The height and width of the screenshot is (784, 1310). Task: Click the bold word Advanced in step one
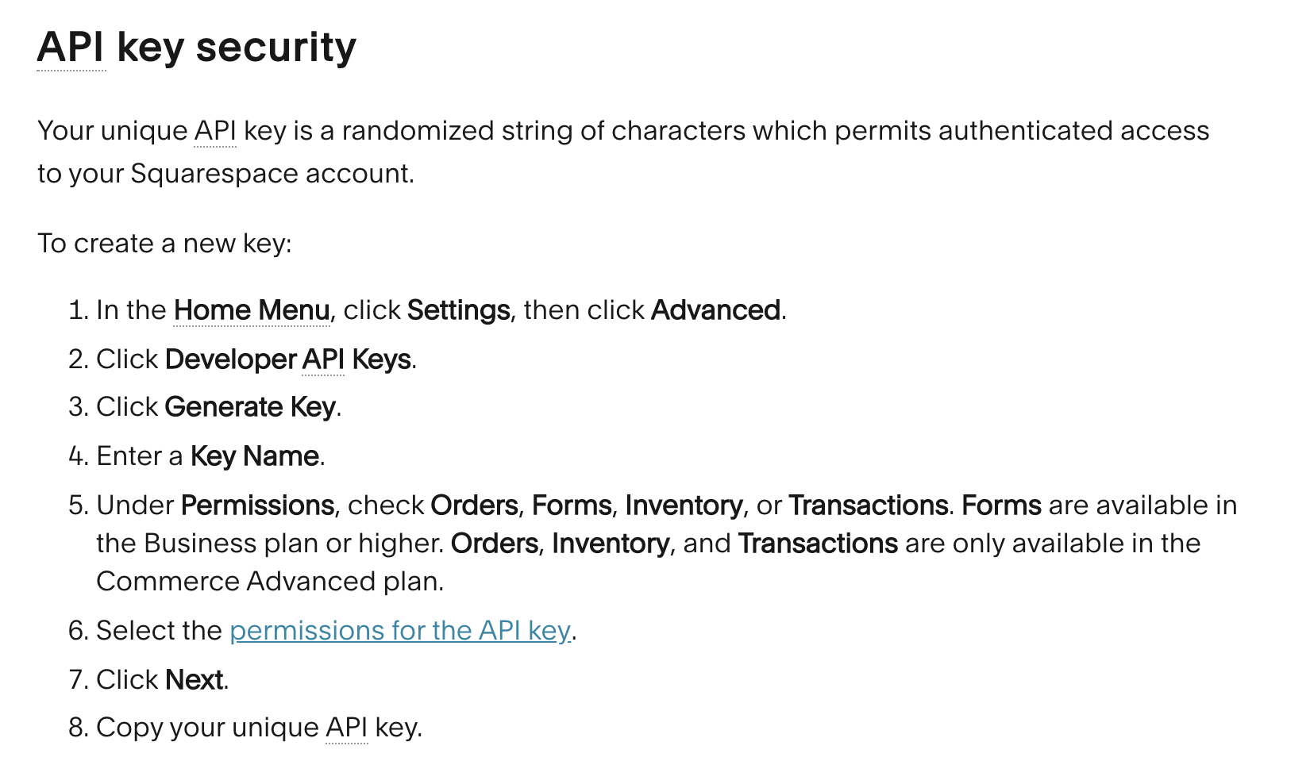pos(715,310)
